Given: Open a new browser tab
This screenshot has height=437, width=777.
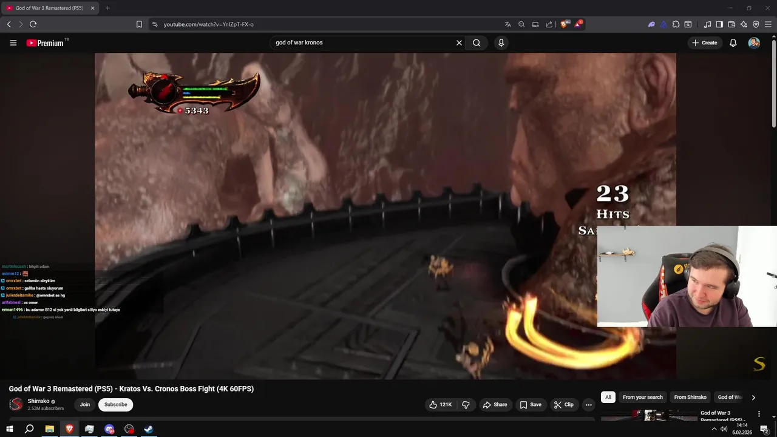Looking at the screenshot, I should [x=107, y=8].
